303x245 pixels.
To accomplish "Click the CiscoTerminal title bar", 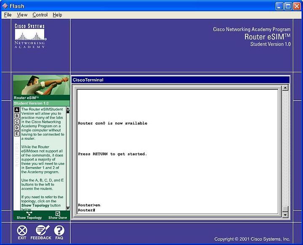I will point(181,80).
